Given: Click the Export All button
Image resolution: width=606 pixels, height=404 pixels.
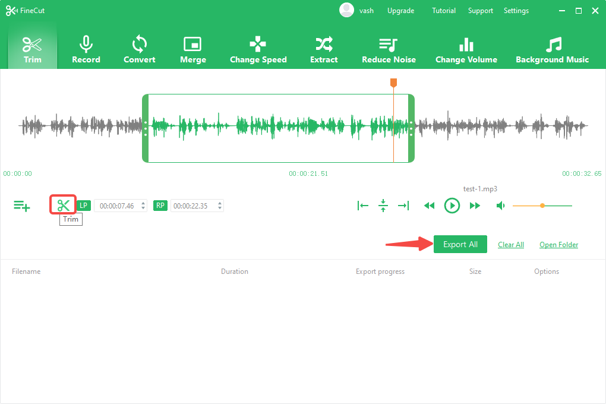Looking at the screenshot, I should [460, 244].
